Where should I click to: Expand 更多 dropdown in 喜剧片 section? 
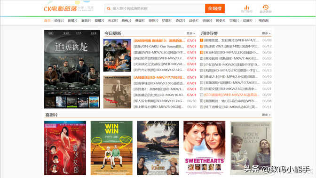[x=266, y=115]
